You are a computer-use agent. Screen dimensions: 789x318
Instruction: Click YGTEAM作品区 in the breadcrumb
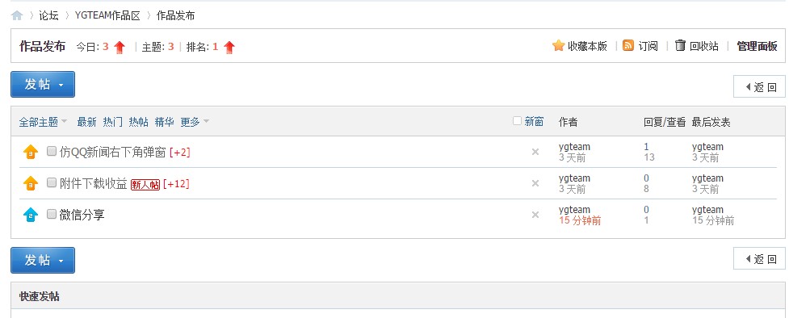point(107,15)
